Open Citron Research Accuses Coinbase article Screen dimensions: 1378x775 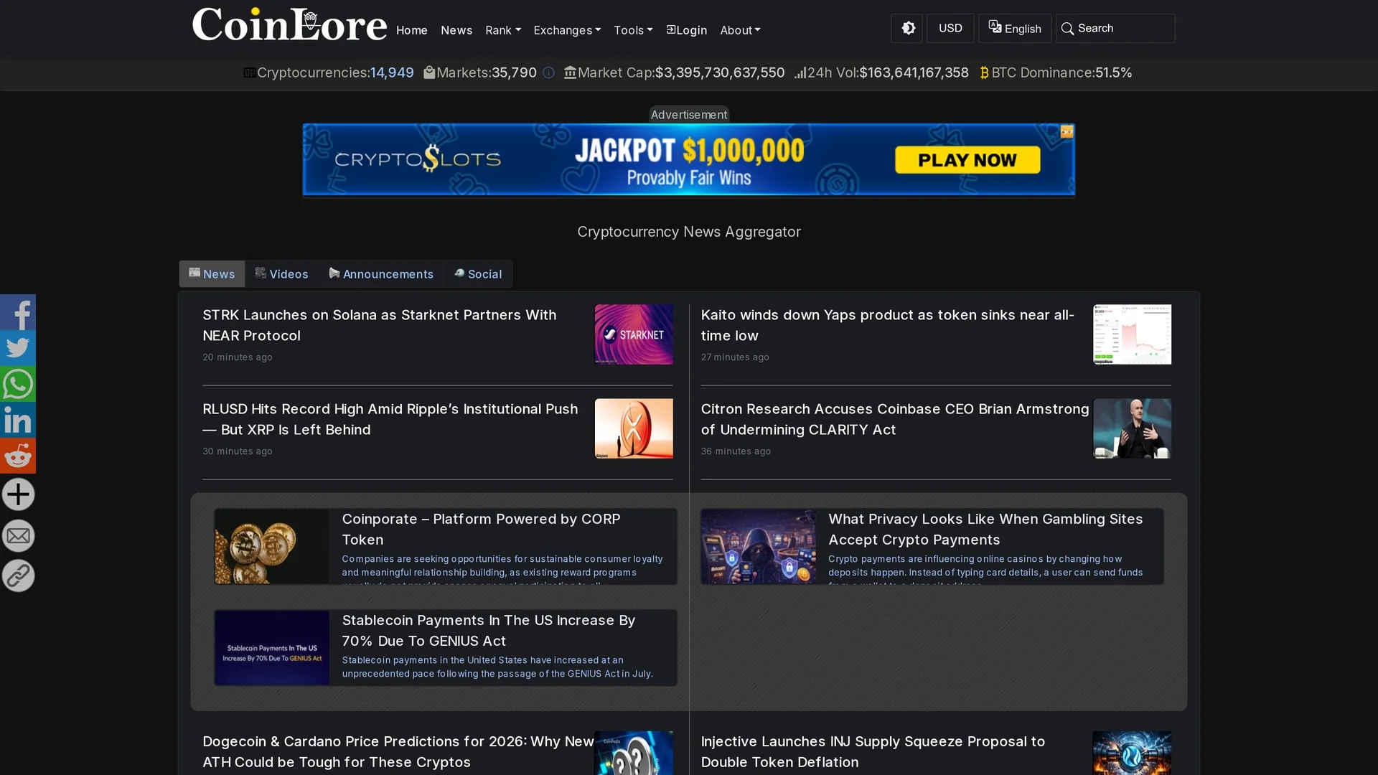[894, 419]
